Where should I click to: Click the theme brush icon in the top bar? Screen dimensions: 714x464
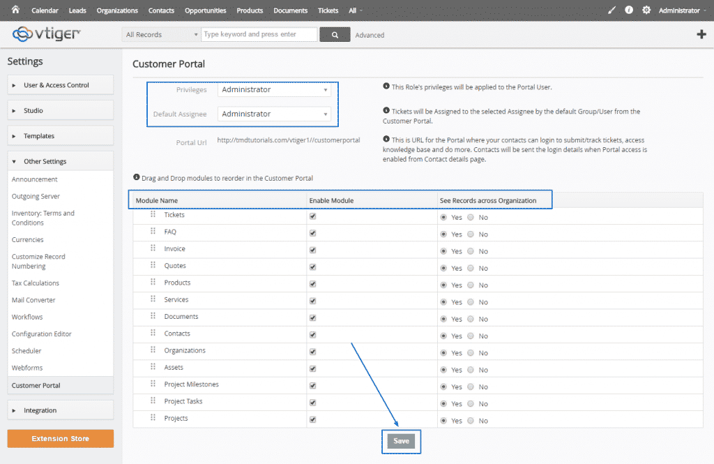[x=612, y=10]
